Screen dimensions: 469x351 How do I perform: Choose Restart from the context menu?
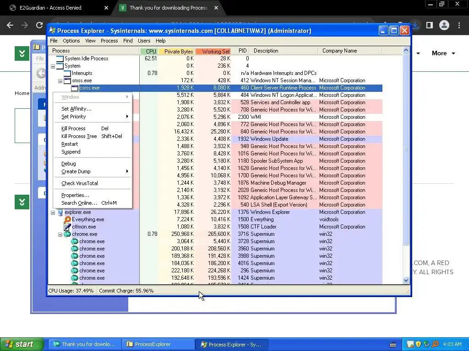(93, 144)
